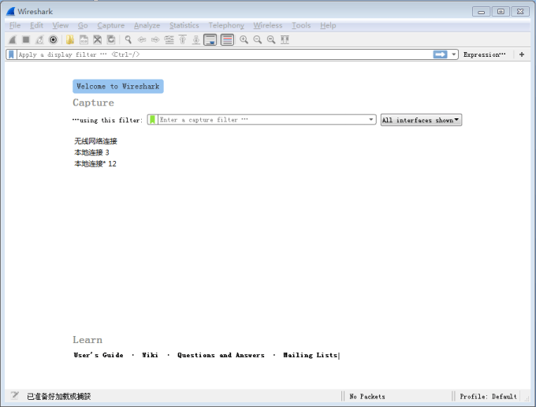Open the Edit menu
Image resolution: width=536 pixels, height=407 pixels.
click(x=36, y=25)
